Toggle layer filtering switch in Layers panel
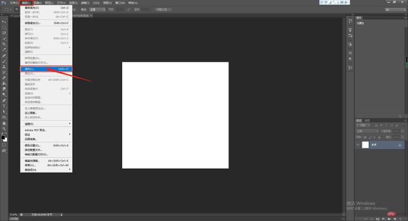 click(403, 125)
